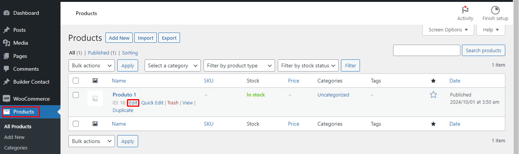Open the top Bulk actions dropdown

pos(91,65)
